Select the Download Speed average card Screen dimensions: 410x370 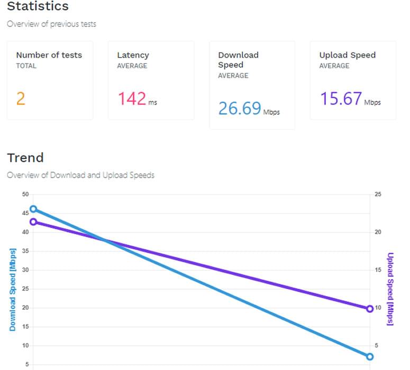tap(252, 85)
